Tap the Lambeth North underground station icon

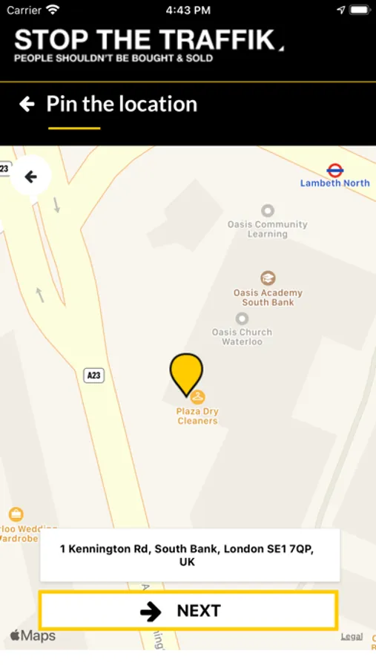point(335,171)
